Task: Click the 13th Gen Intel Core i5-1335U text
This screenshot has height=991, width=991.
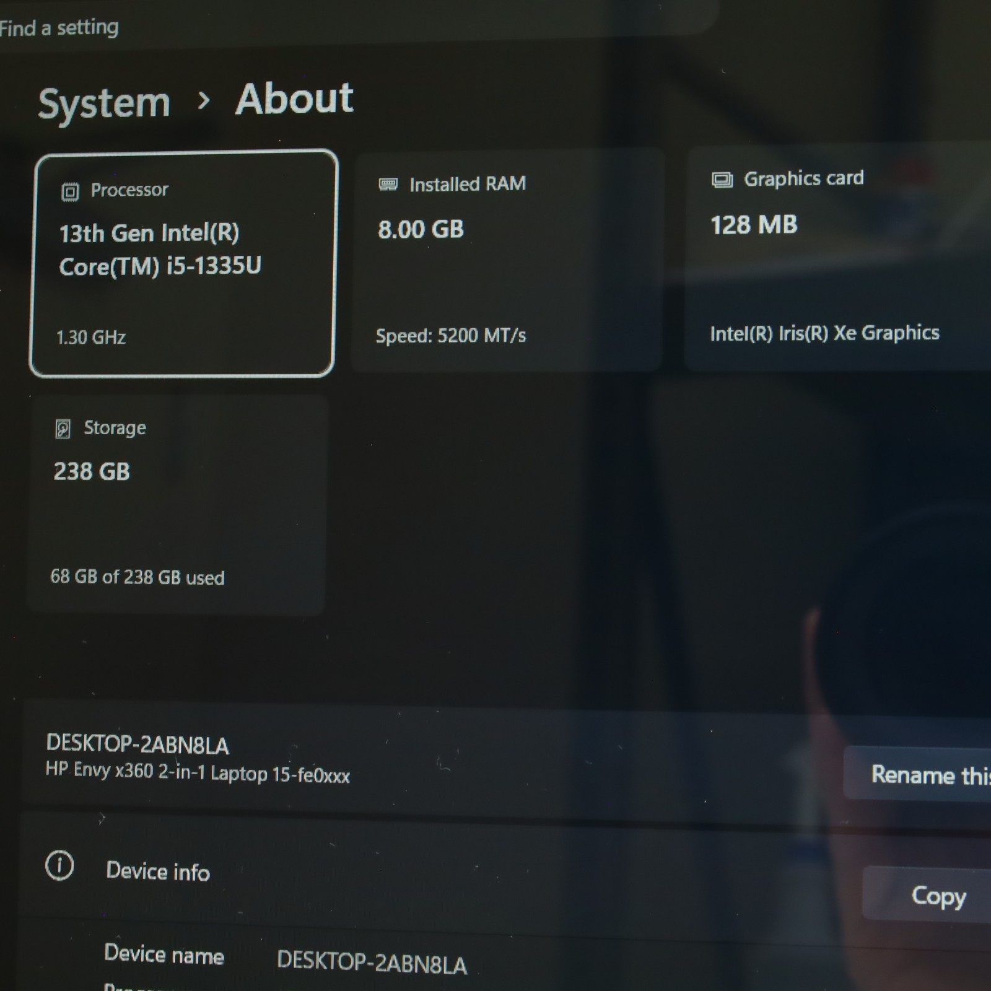Action: tap(160, 250)
